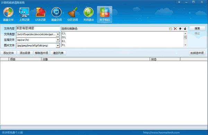208x135 pixels.
Task: Expand the 文件类型 dropdown
Action: click(58, 34)
